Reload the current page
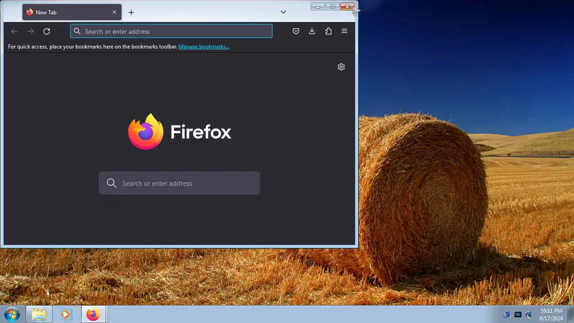574x323 pixels. tap(47, 31)
